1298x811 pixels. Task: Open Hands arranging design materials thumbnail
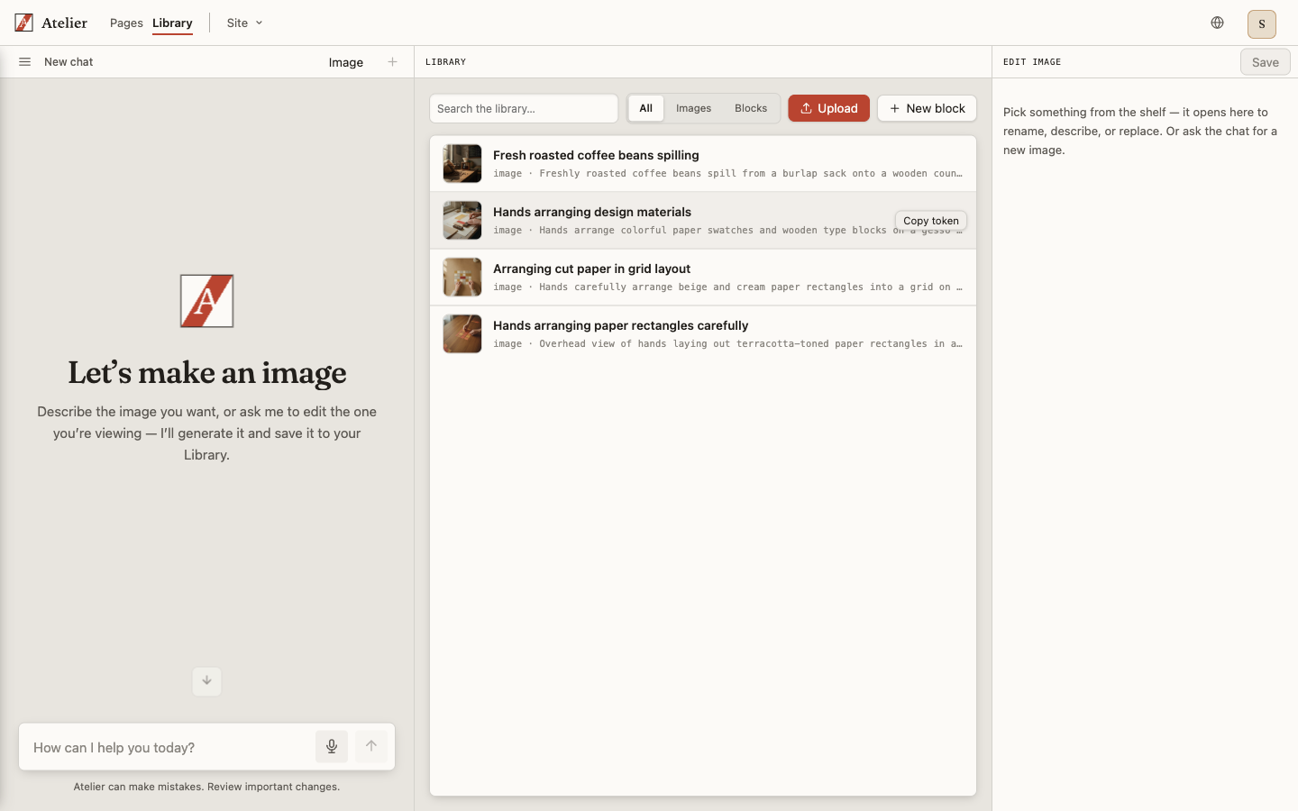click(x=462, y=221)
